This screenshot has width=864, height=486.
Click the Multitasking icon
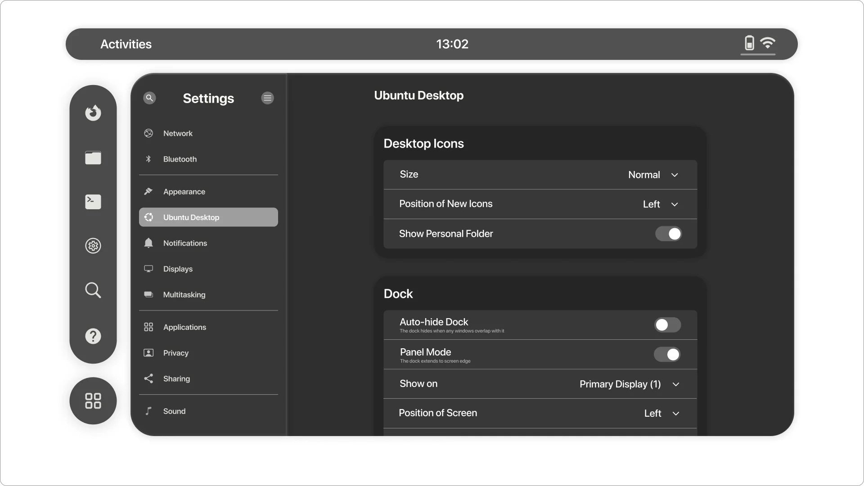(x=148, y=294)
